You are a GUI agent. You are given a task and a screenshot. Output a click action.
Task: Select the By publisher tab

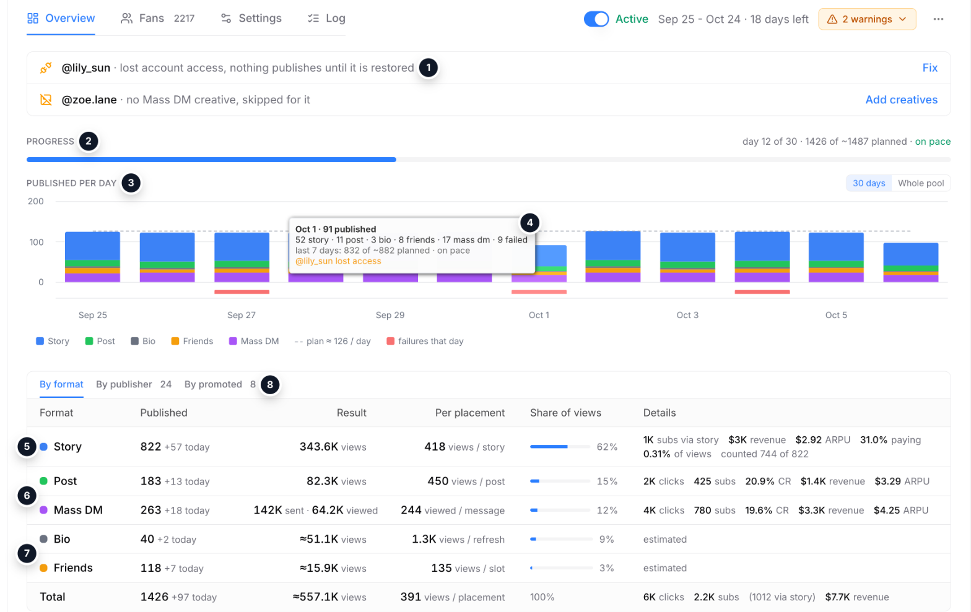(x=134, y=384)
